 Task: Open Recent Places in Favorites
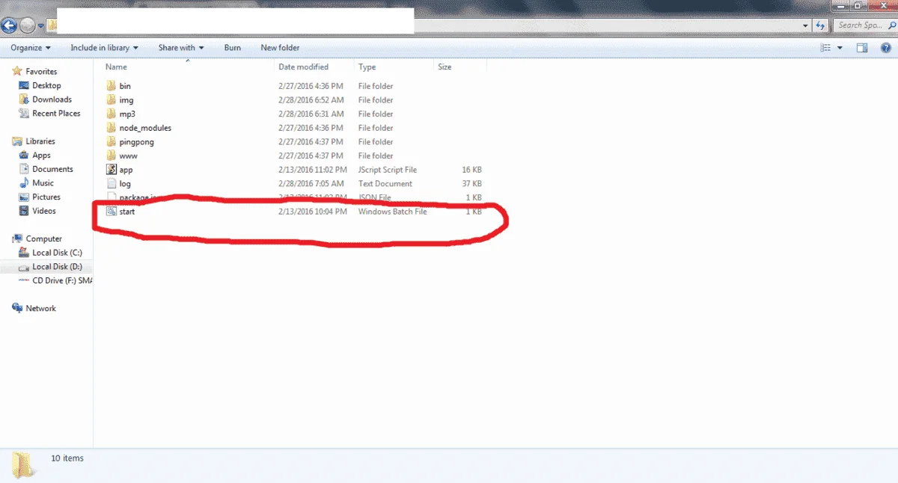(56, 114)
